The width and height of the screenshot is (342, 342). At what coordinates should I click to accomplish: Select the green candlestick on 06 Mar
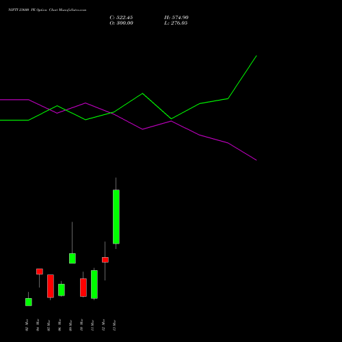tap(62, 290)
